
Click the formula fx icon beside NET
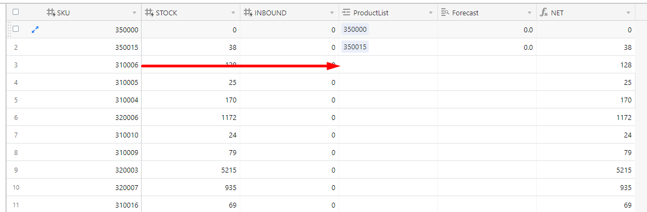pos(544,13)
